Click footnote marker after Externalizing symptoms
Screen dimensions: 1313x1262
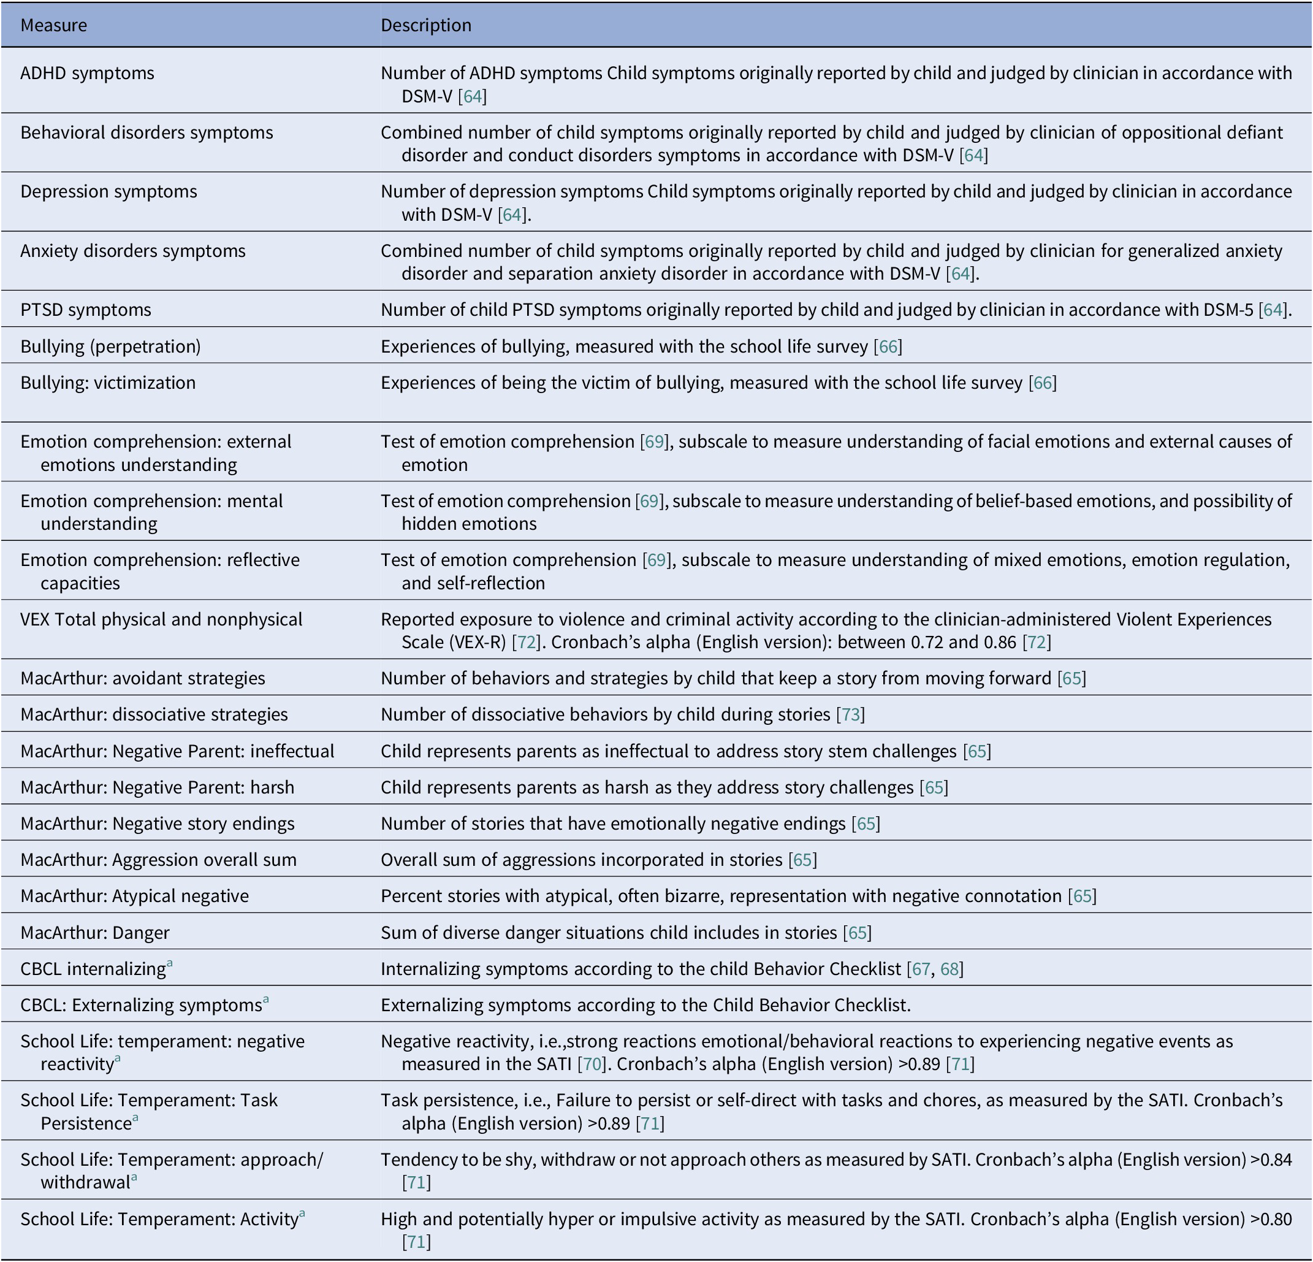pos(266,1000)
